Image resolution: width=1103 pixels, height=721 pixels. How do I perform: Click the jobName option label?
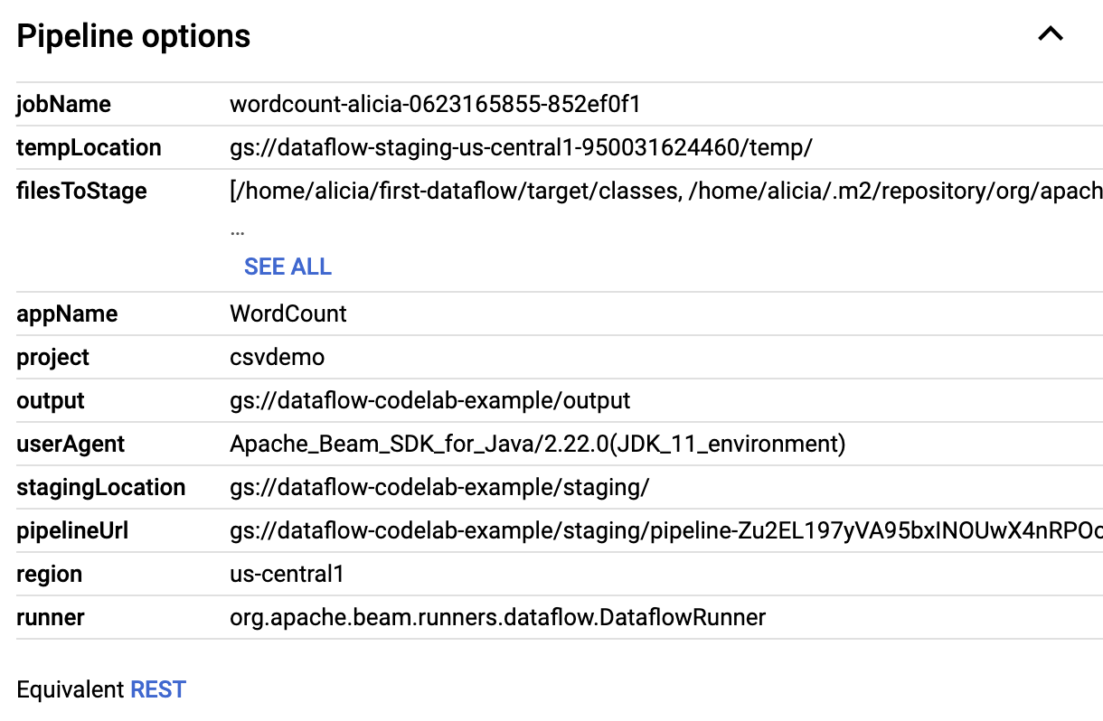coord(63,104)
